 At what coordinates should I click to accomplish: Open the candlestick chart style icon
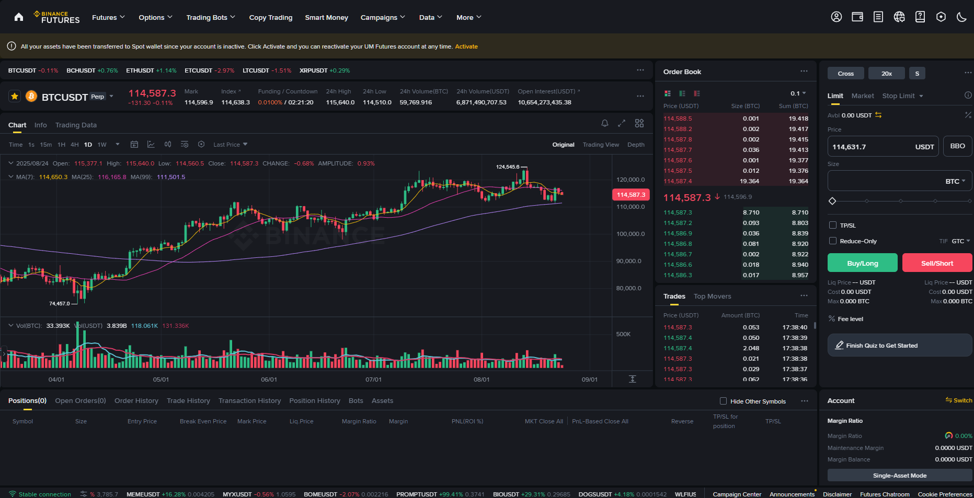pos(168,145)
